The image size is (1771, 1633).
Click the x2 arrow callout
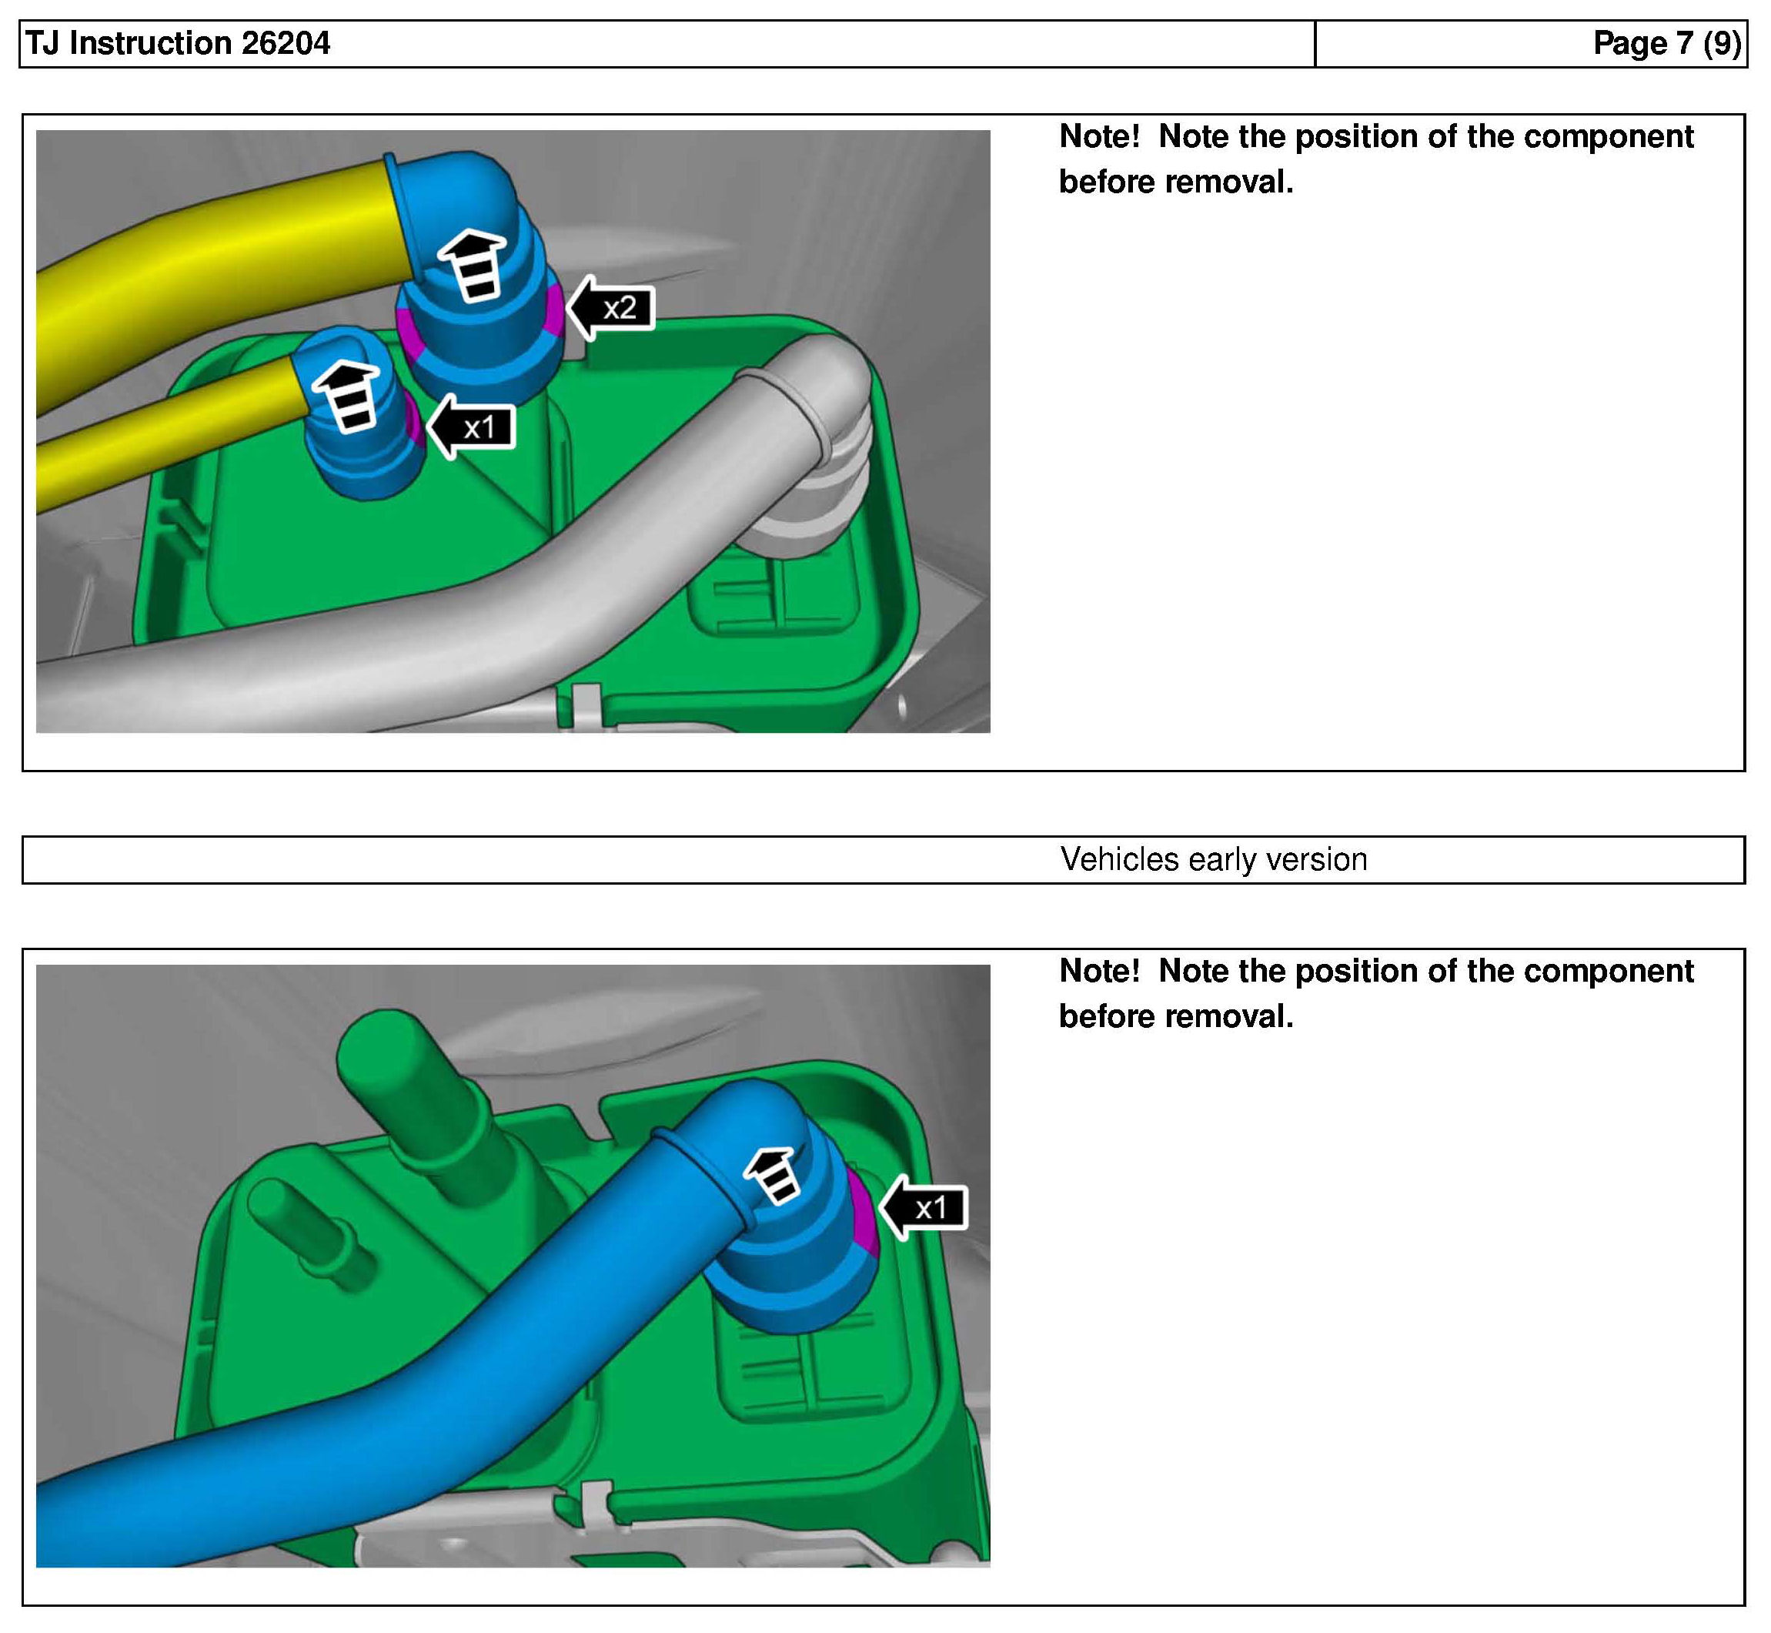[611, 307]
